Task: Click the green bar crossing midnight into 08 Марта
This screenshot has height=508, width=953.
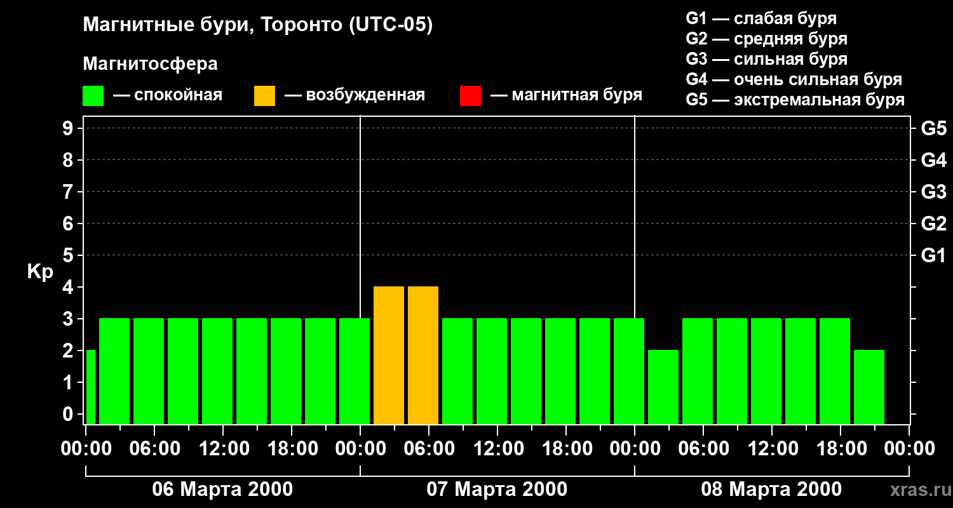Action: tap(629, 371)
